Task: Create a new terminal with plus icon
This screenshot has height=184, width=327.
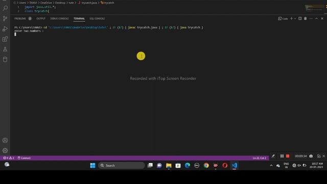Action: click(x=292, y=18)
